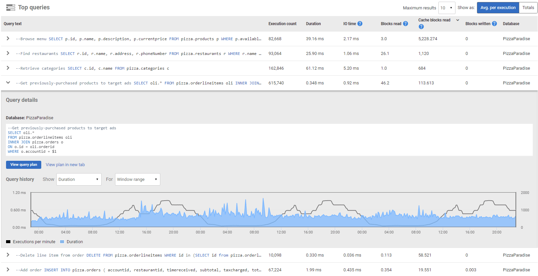
Task: Click the IO time help icon
Action: click(360, 24)
